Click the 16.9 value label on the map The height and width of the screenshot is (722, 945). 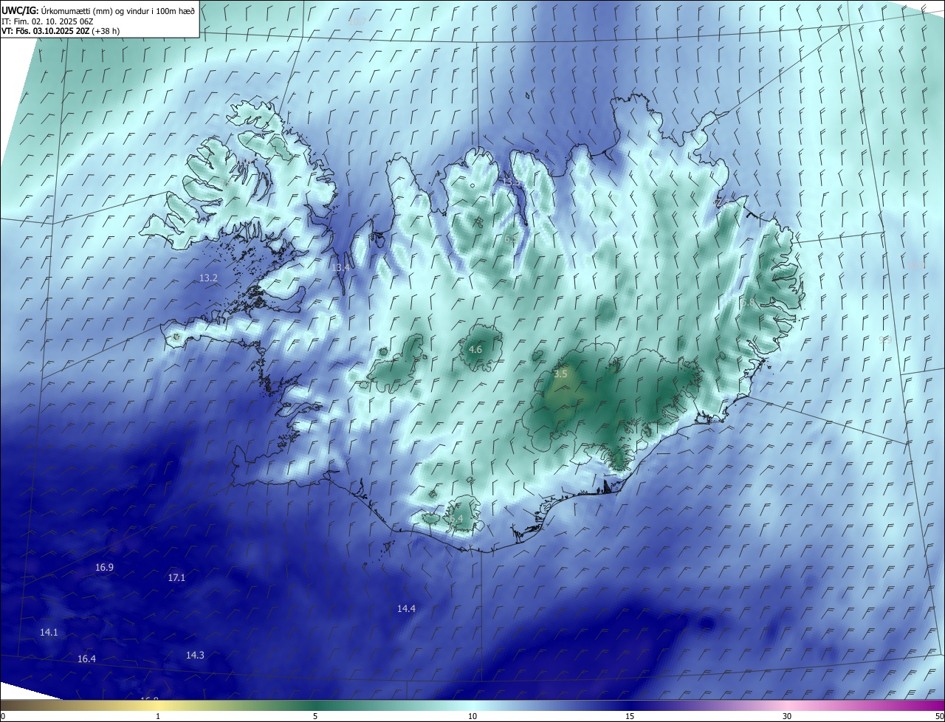coord(105,568)
